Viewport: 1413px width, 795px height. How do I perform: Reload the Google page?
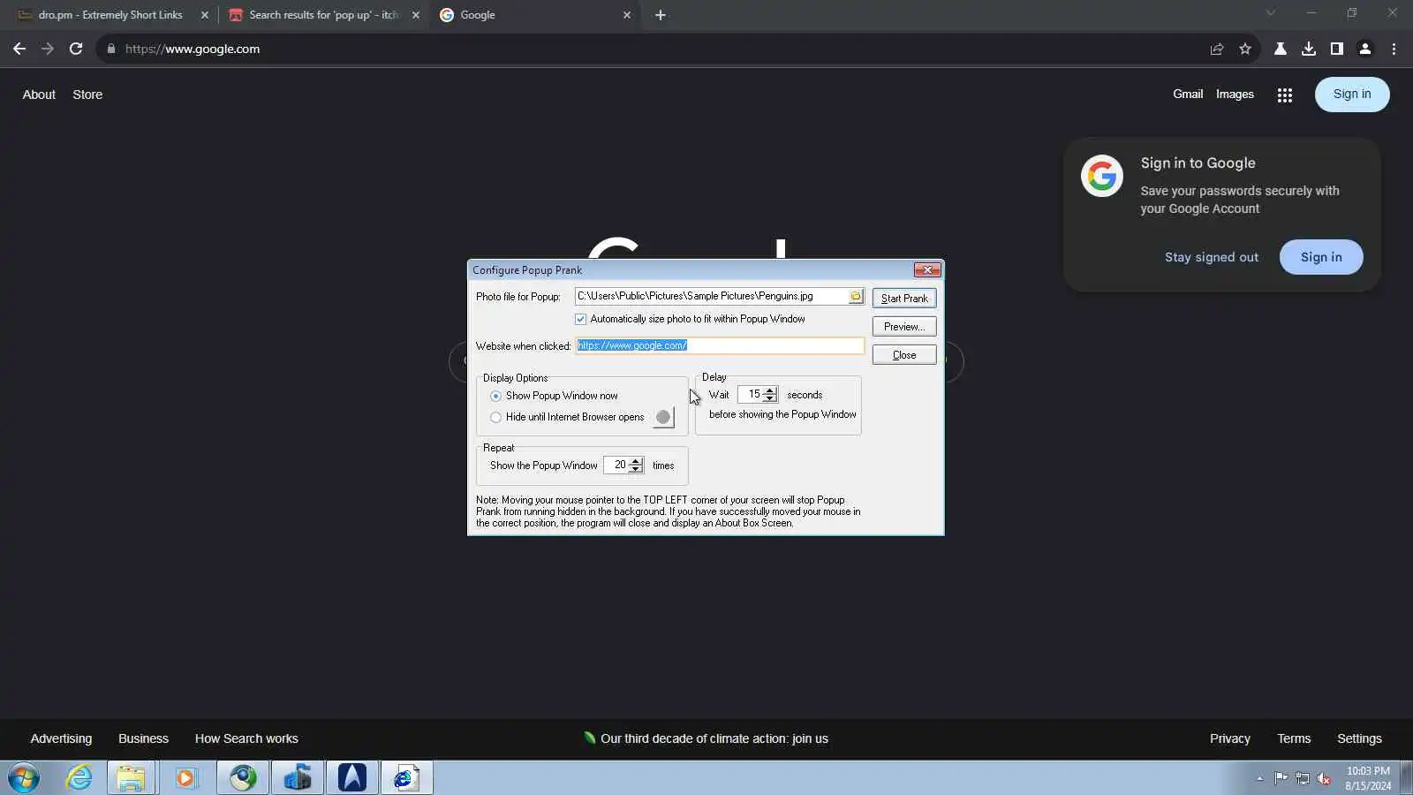(76, 49)
